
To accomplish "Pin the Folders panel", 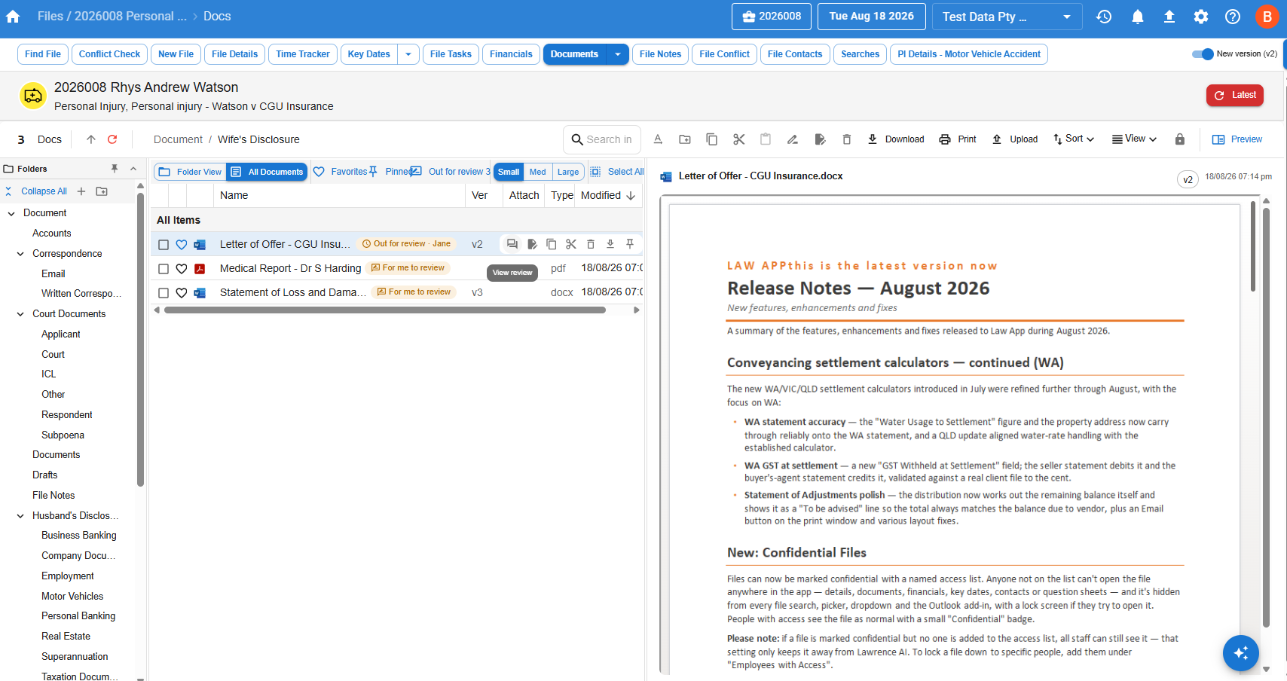I will pyautogui.click(x=115, y=169).
